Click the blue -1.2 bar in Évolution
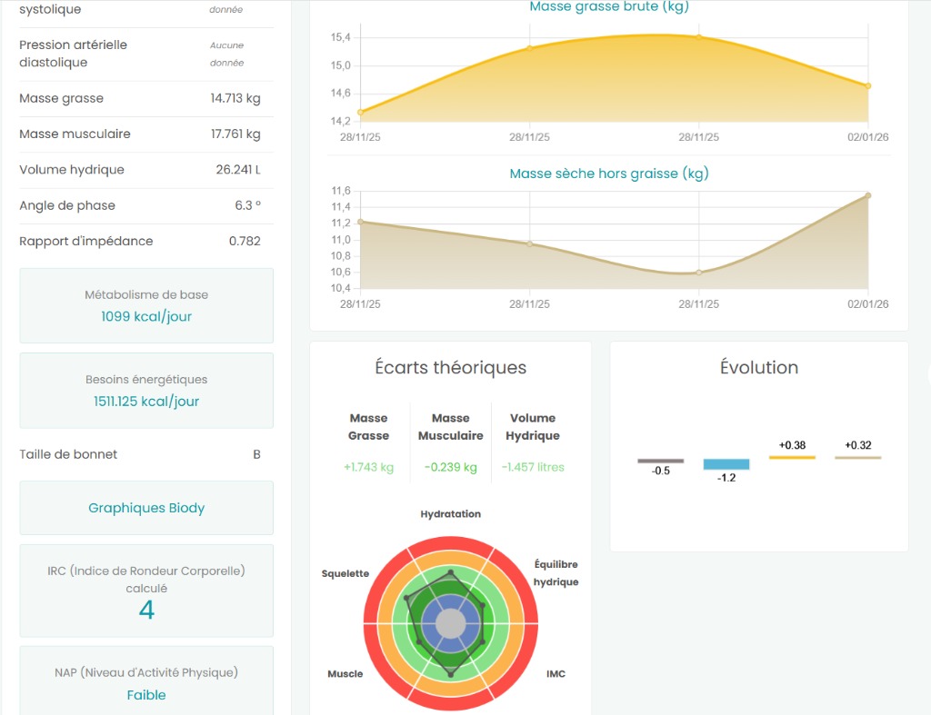 (x=726, y=464)
